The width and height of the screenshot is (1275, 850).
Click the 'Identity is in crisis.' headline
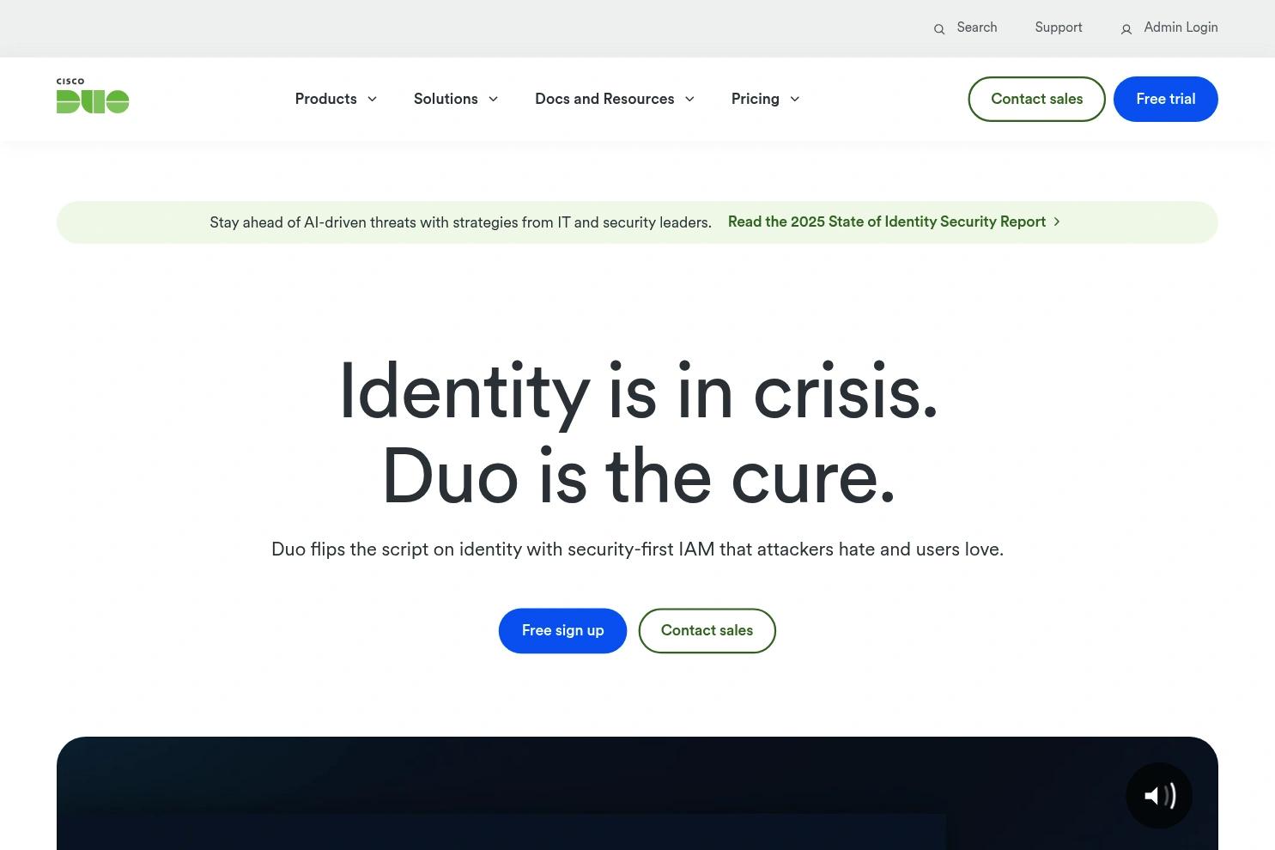[x=639, y=392]
